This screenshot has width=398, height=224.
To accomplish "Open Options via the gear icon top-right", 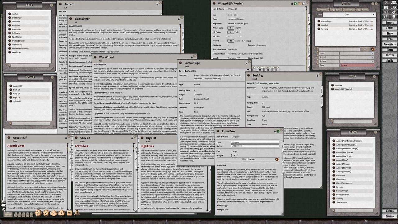I will click(x=394, y=12).
